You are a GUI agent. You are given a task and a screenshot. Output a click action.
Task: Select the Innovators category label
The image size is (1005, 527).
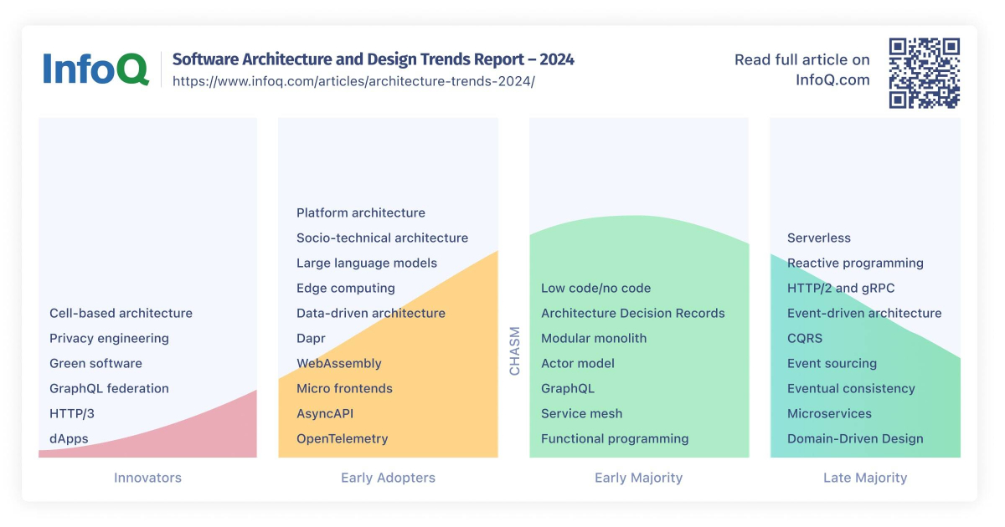point(147,478)
